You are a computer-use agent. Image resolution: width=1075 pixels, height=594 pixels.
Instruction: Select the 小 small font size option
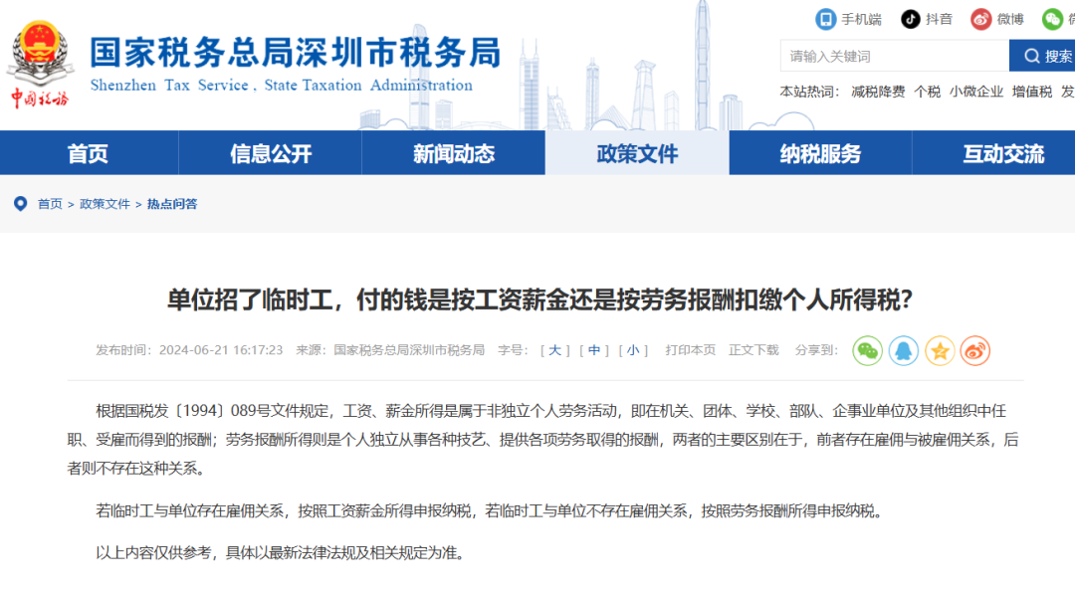pyautogui.click(x=633, y=349)
